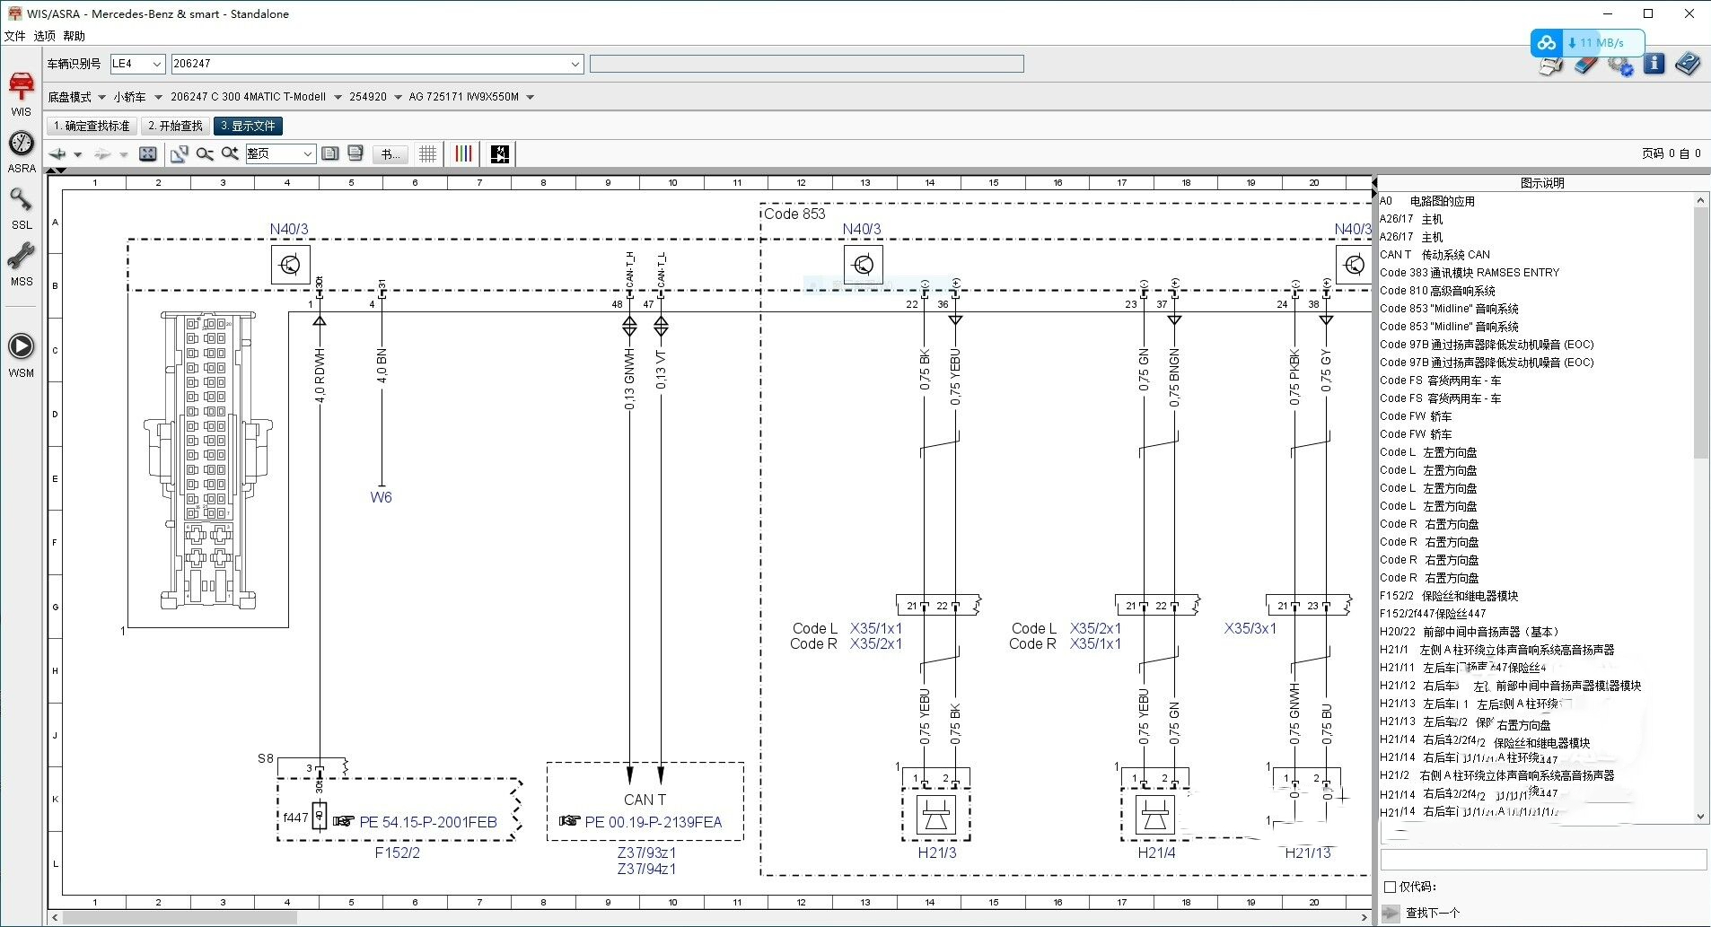Image resolution: width=1711 pixels, height=927 pixels.
Task: Open the back history dropdown arrow
Action: pyautogui.click(x=78, y=155)
